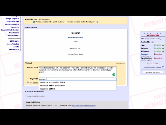Click the green checkmark next to Authors
Image resolution: width=166 pixels, height=125 pixels.
pos(163,48)
